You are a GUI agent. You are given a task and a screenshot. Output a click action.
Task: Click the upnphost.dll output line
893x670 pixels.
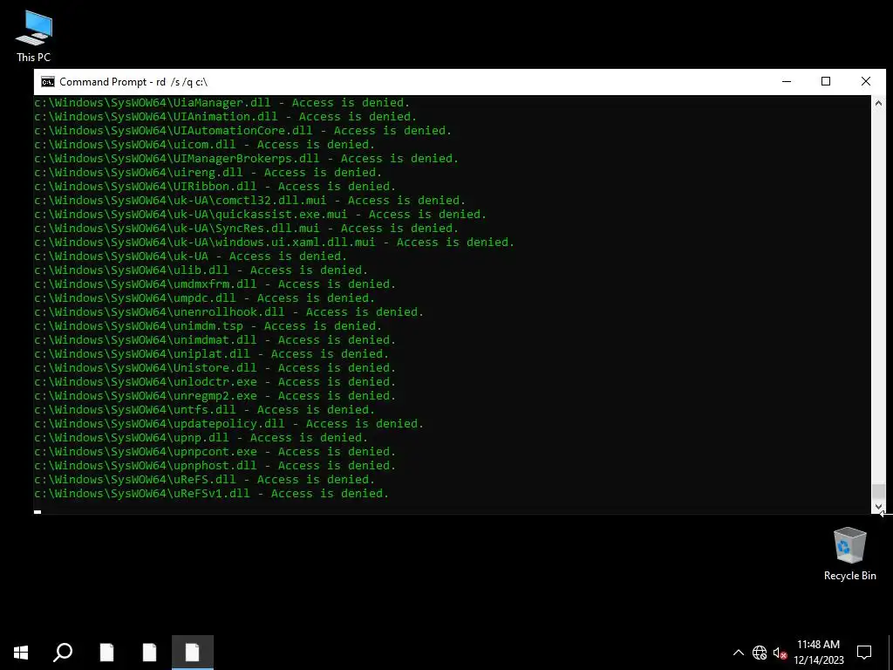215,466
